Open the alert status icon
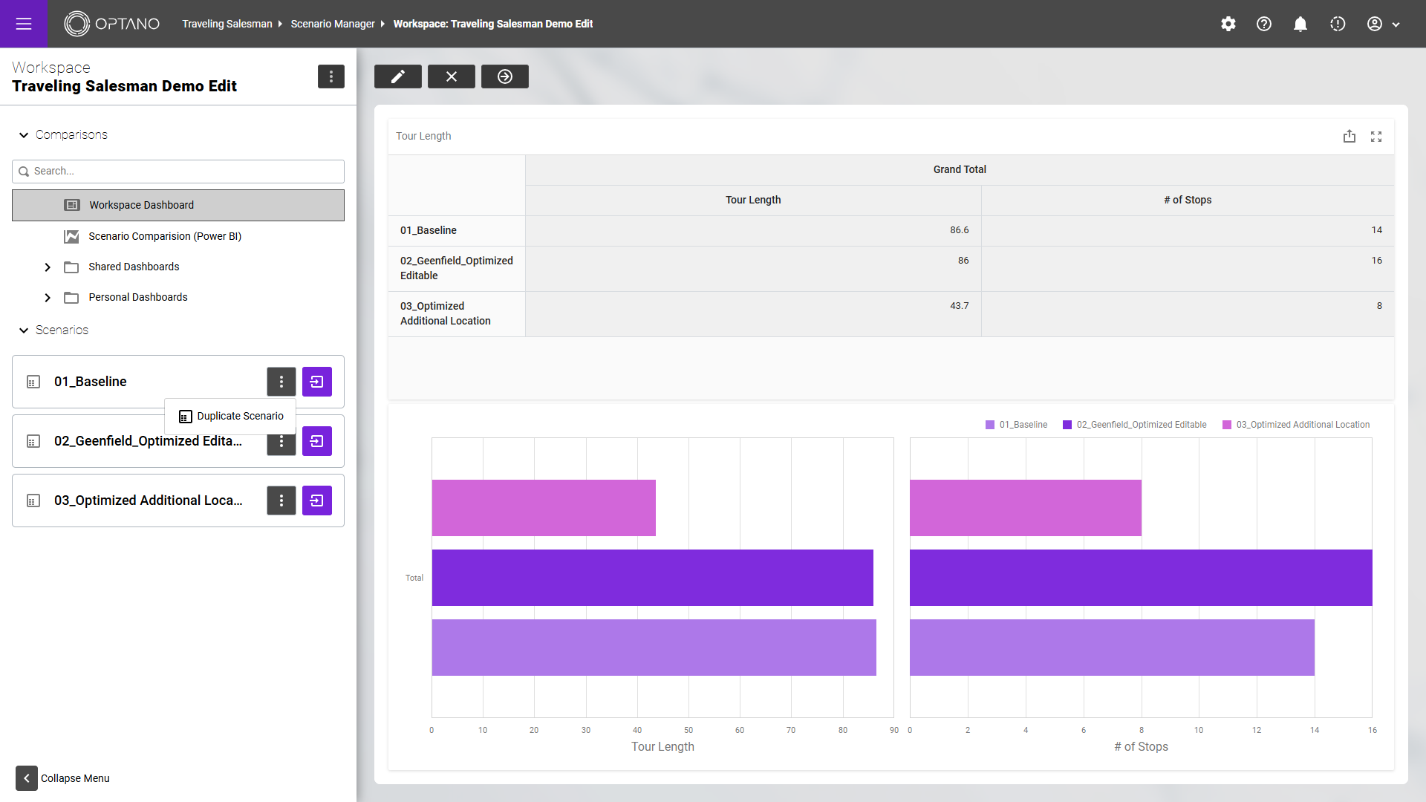The width and height of the screenshot is (1426, 802). tap(1338, 24)
